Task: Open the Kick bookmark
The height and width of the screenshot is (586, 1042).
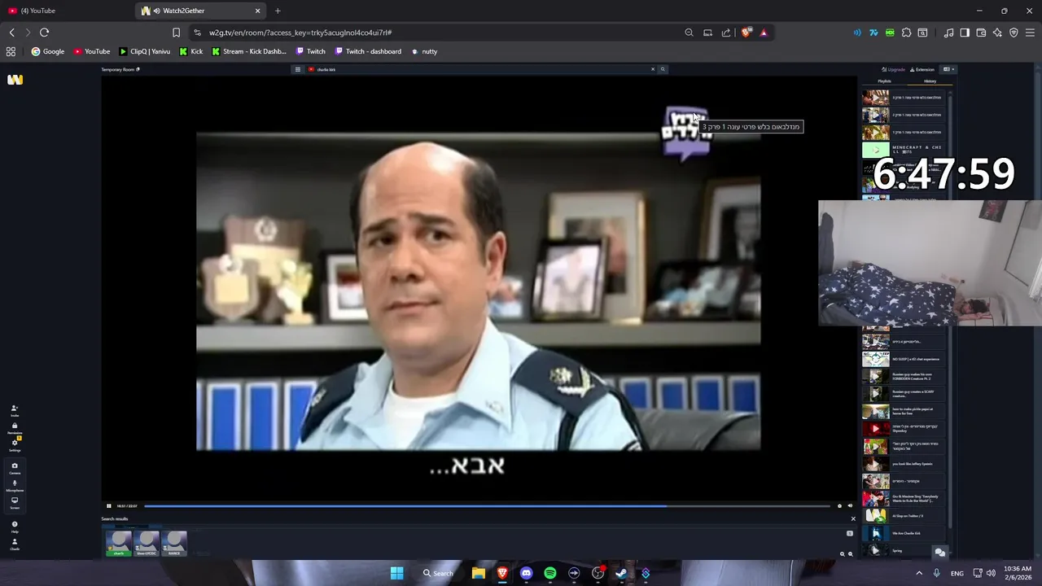Action: point(191,51)
